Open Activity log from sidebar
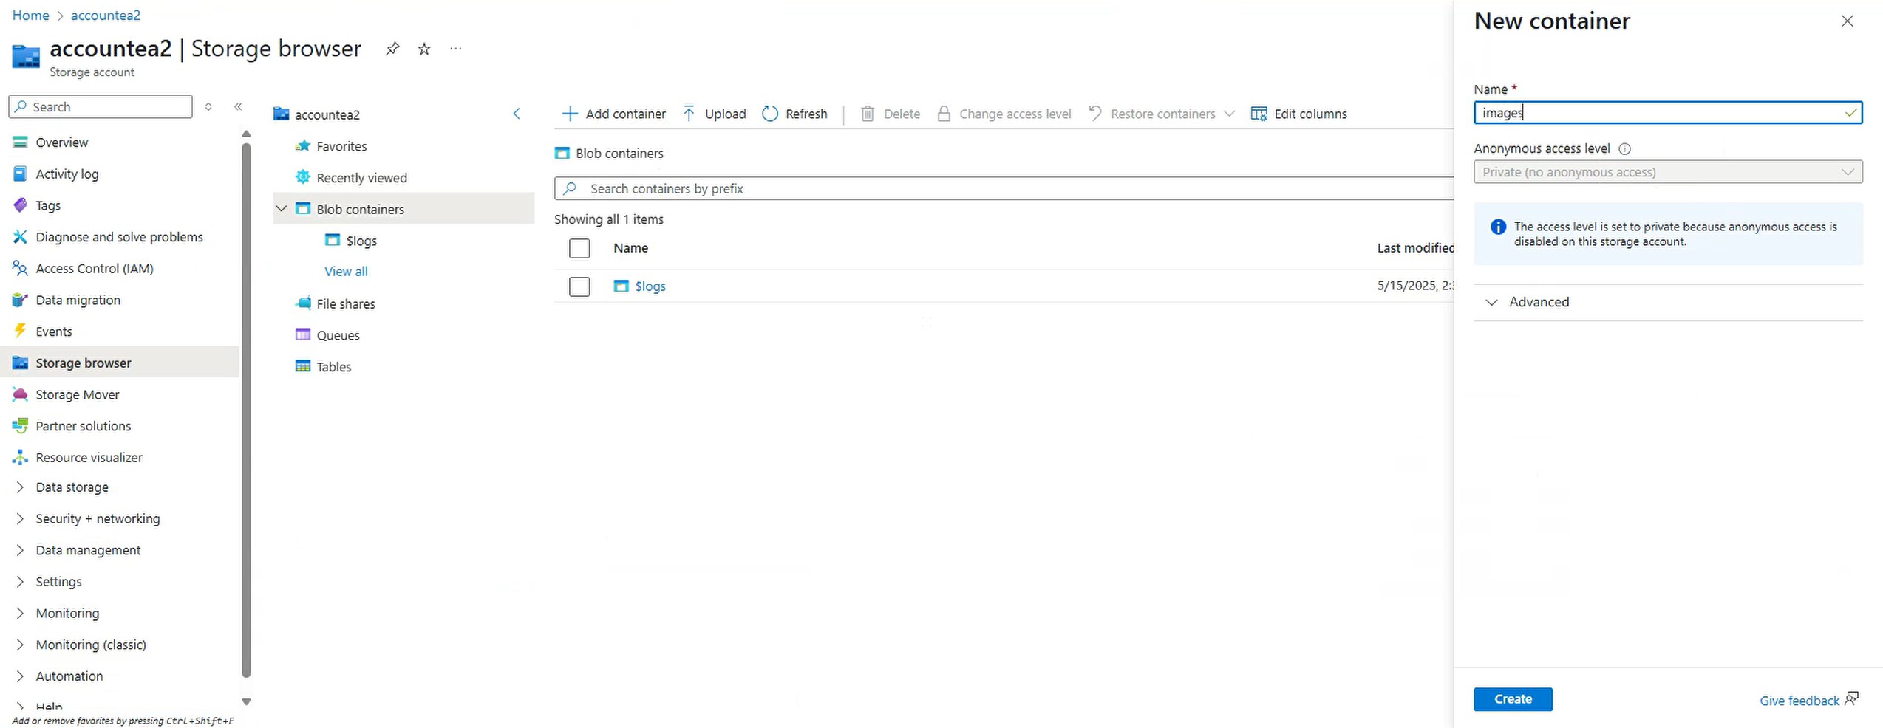 click(67, 174)
